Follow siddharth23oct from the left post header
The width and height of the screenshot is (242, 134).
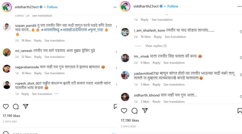coord(52,7)
